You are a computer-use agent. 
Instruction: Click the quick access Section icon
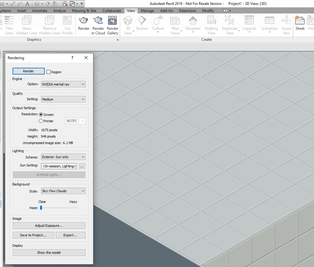[x=48, y=4]
